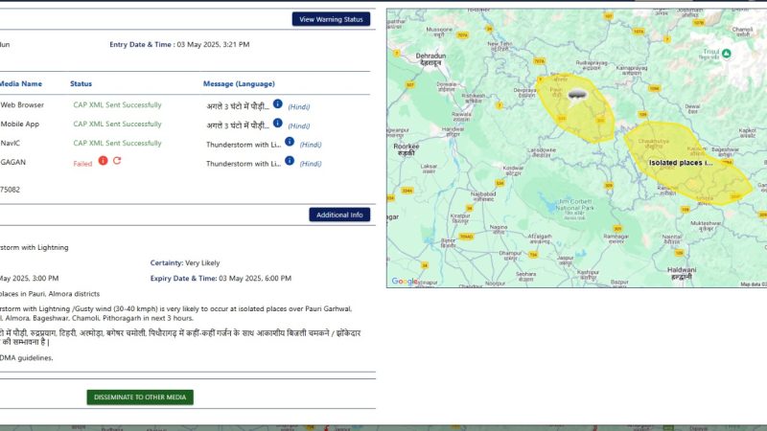Retry the failed GAGAN dissemination
Viewport: 767px width, 431px height.
[x=117, y=161]
